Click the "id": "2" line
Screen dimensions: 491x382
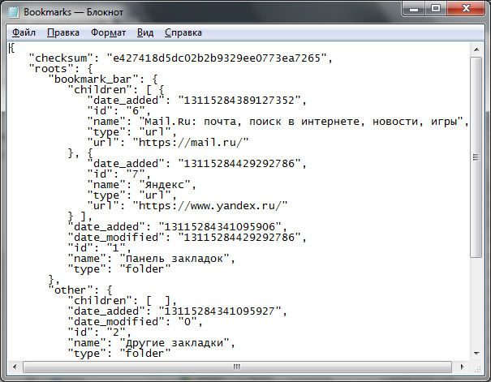point(100,333)
